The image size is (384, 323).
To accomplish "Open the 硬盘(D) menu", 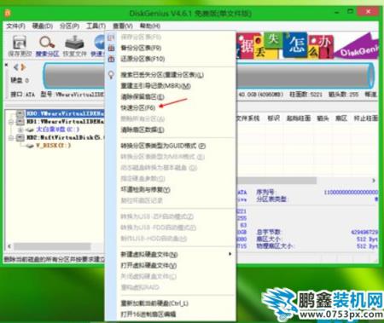I will (x=42, y=26).
